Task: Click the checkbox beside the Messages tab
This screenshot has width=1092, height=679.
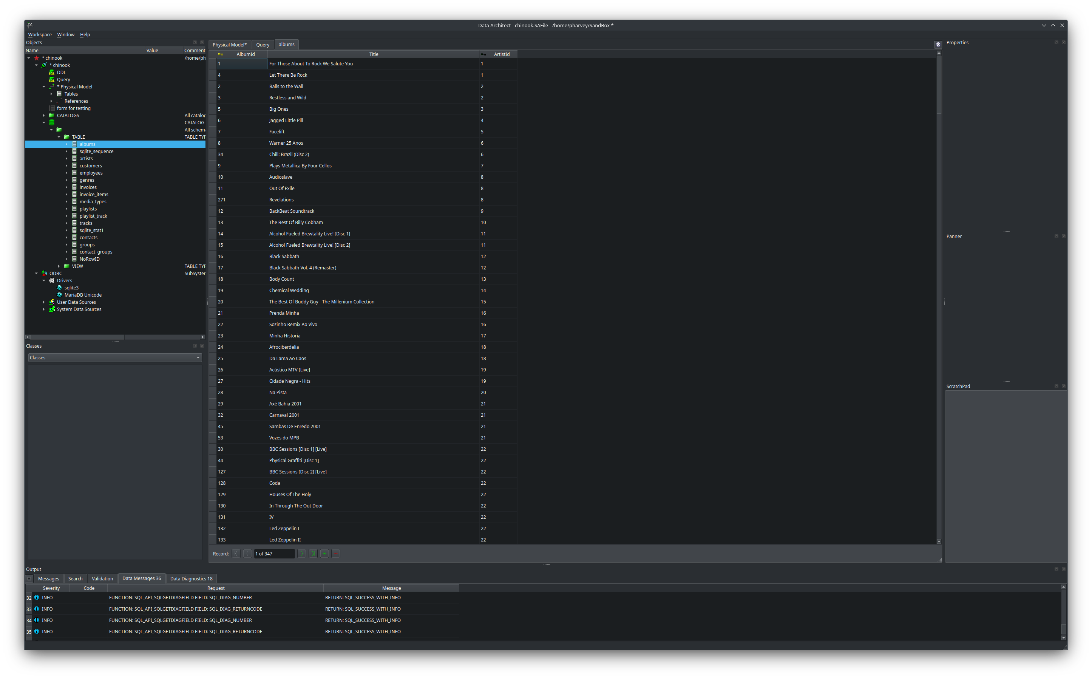Action: pos(29,578)
